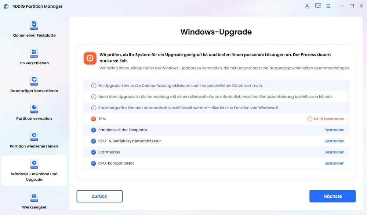The height and width of the screenshot is (215, 367).
Task: Click the 4DDiG app logo
Action: pos(6,6)
